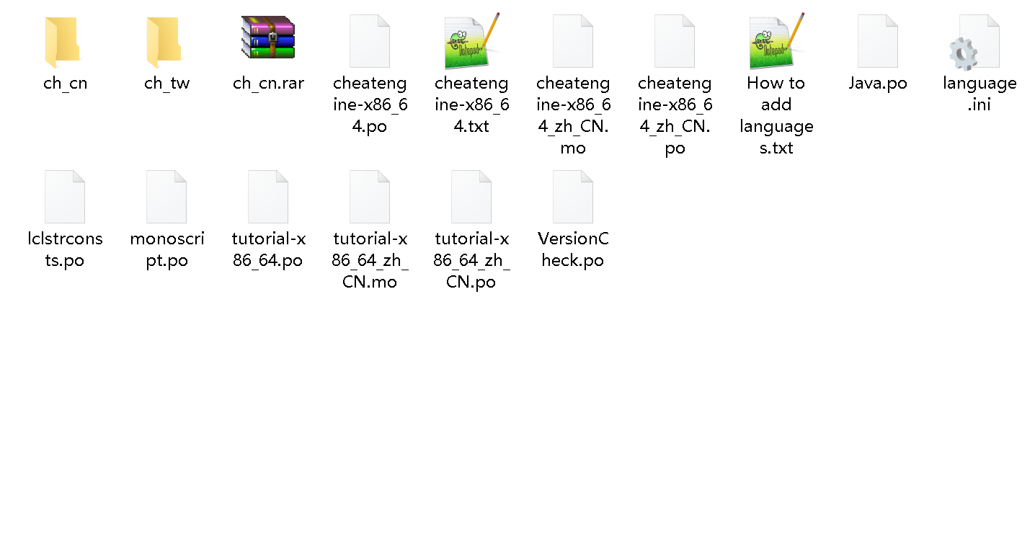Select the tutorial-x86_64.po file icon
1035x560 pixels.
[268, 197]
